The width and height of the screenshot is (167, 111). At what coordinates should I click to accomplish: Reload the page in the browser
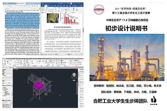pos(9,6)
